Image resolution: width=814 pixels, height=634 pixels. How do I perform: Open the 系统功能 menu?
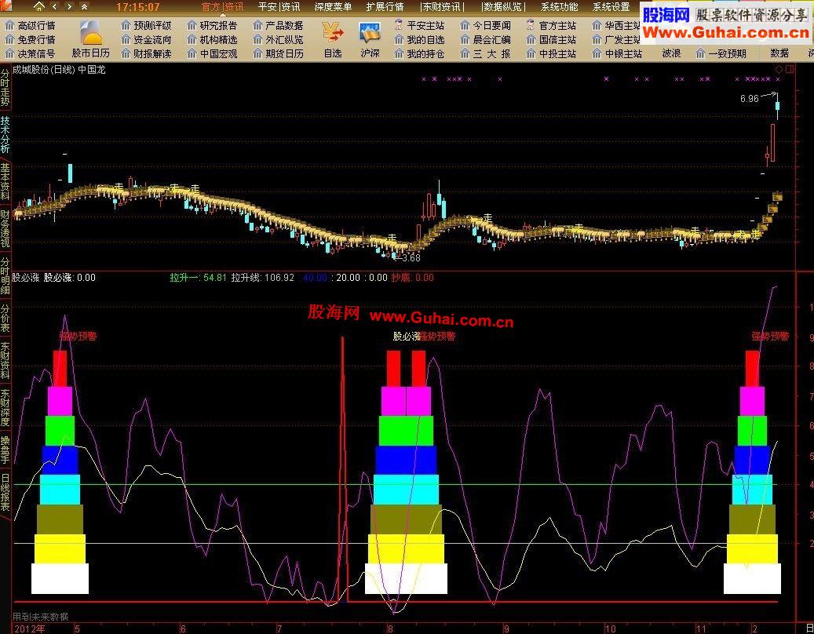tap(560, 7)
